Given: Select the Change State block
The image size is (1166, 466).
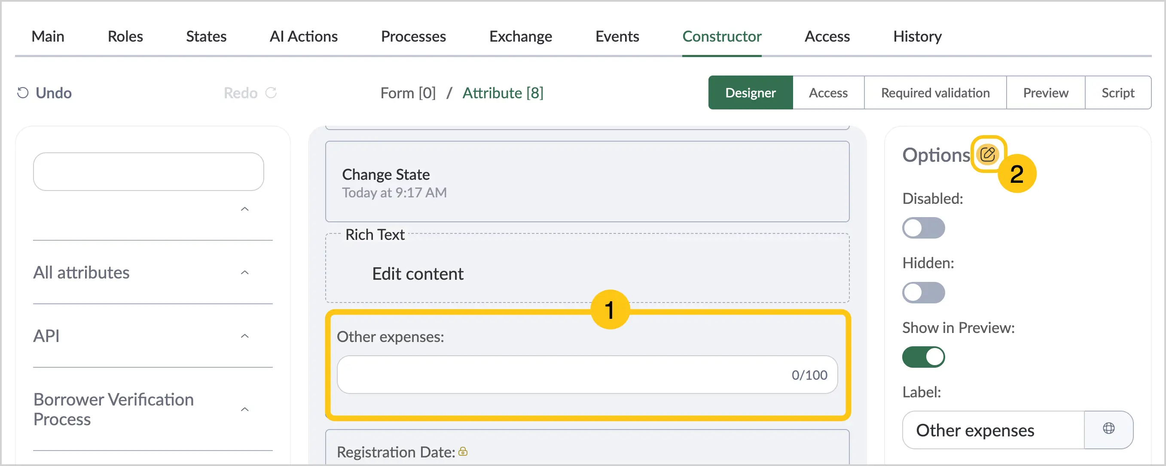Looking at the screenshot, I should tap(588, 181).
